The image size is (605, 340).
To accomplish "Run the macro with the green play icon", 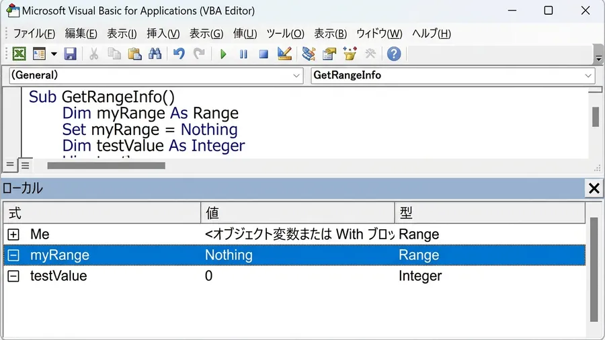I will [x=223, y=54].
